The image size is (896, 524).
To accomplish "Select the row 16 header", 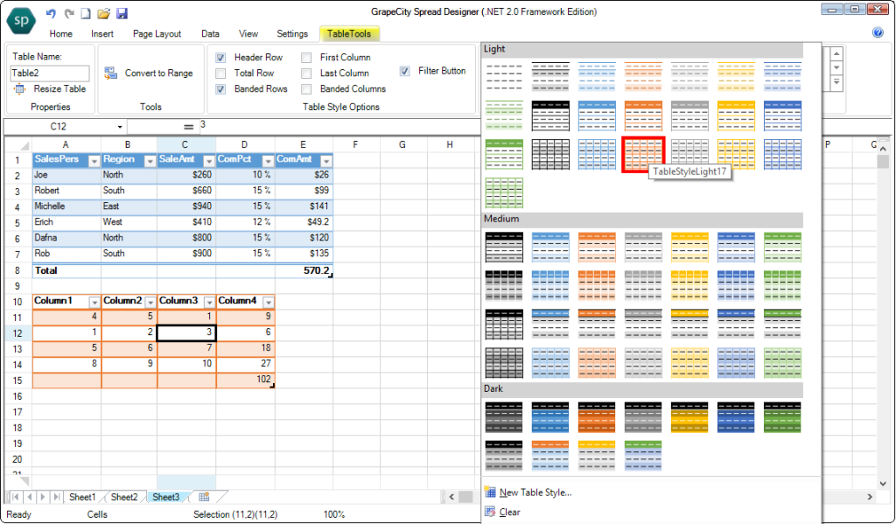I will (17, 396).
